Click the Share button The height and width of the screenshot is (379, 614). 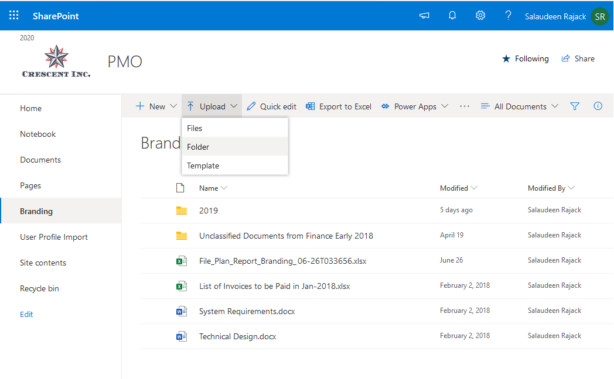[x=578, y=58]
